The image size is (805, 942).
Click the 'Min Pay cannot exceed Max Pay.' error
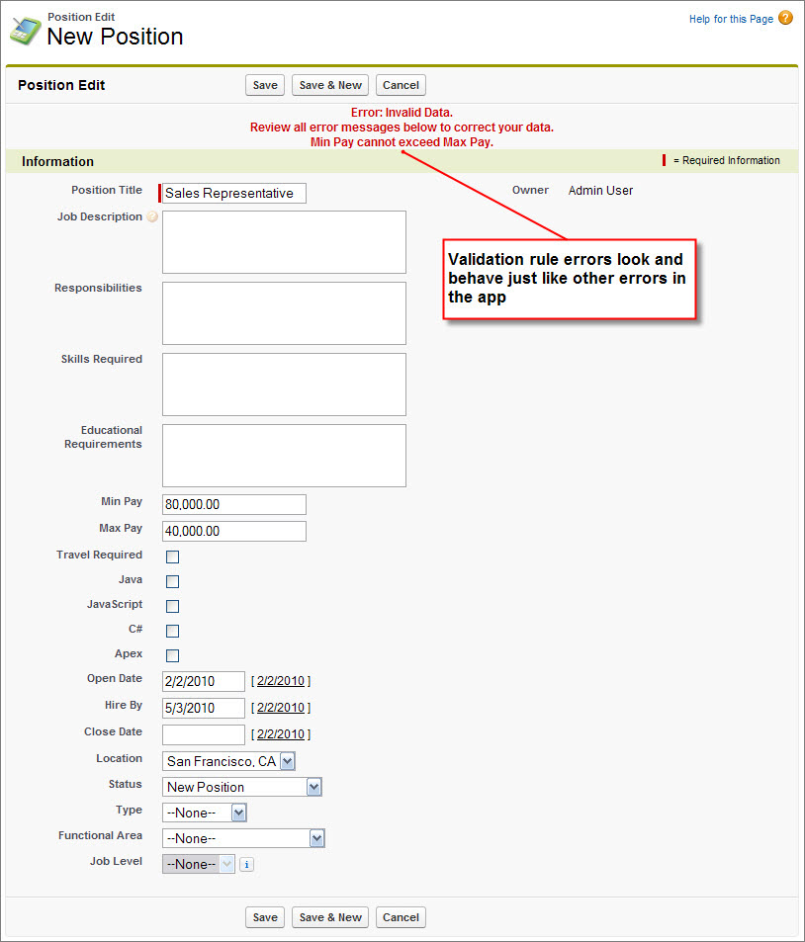402,142
